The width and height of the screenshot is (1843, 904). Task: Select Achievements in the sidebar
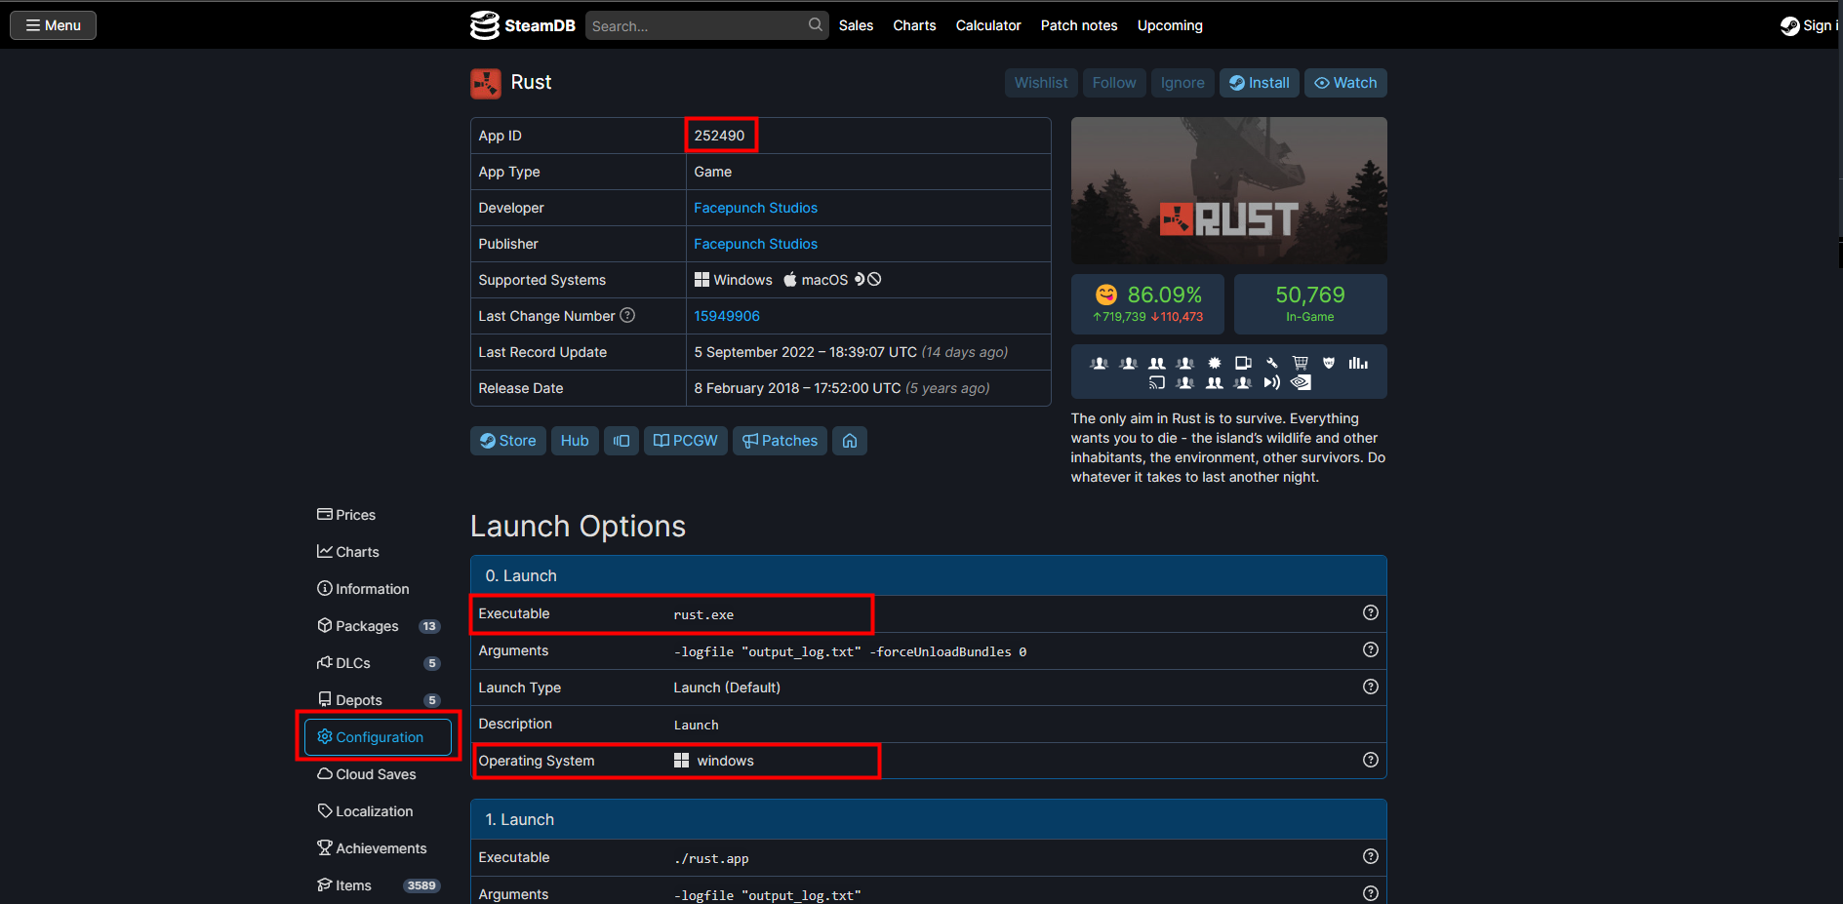pos(378,848)
